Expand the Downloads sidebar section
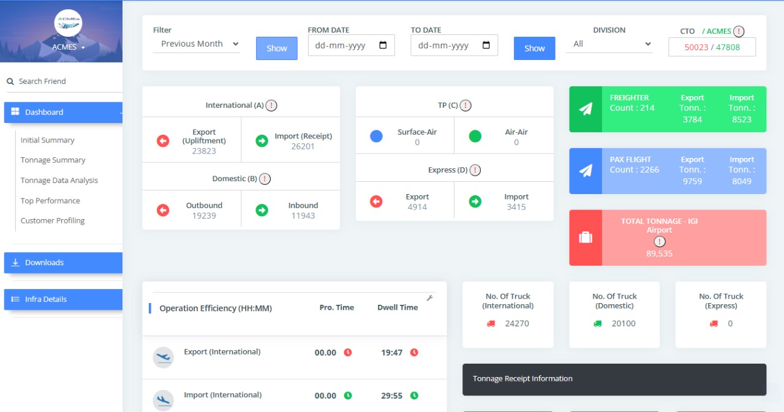The image size is (784, 412). click(63, 263)
